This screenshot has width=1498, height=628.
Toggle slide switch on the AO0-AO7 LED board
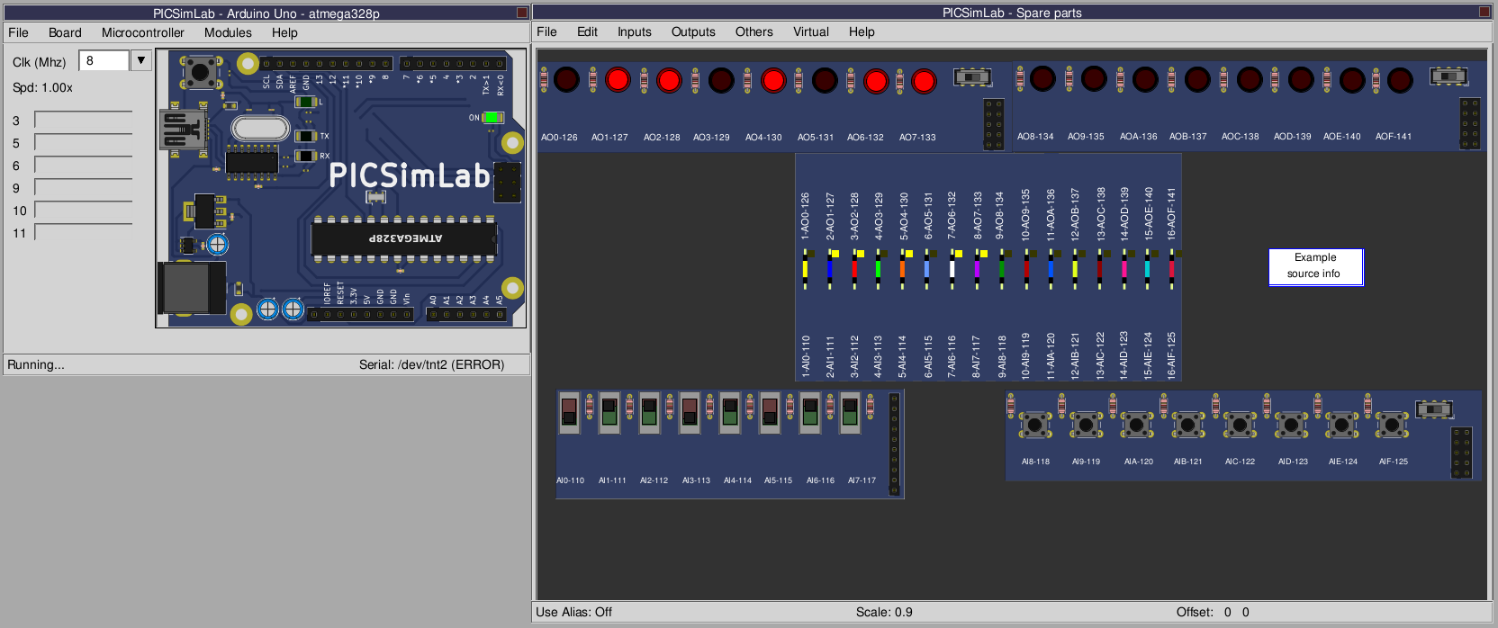pos(972,77)
